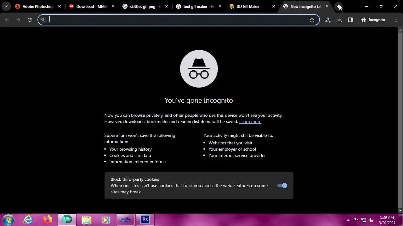
Task: Close the skittles gif png tab
Action: [167, 6]
